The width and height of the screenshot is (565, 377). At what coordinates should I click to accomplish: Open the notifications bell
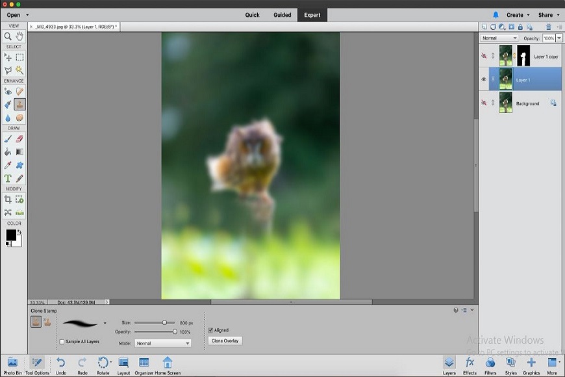coord(496,15)
